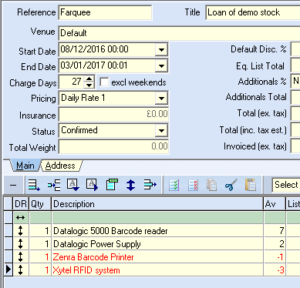
Task: Click the text heading right-arrow icon
Action: coord(92,185)
